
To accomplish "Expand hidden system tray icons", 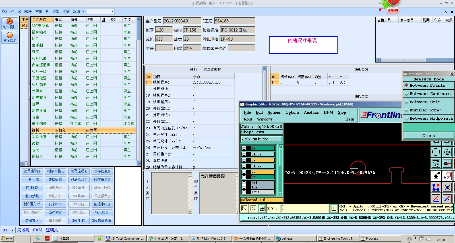I will pos(415,238).
